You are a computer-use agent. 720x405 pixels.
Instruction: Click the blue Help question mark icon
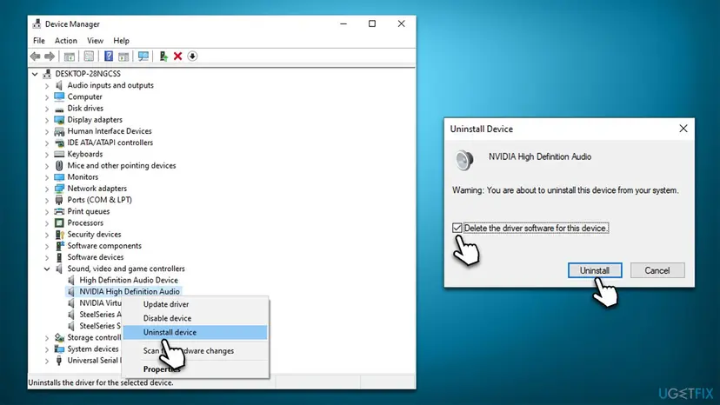[109, 56]
